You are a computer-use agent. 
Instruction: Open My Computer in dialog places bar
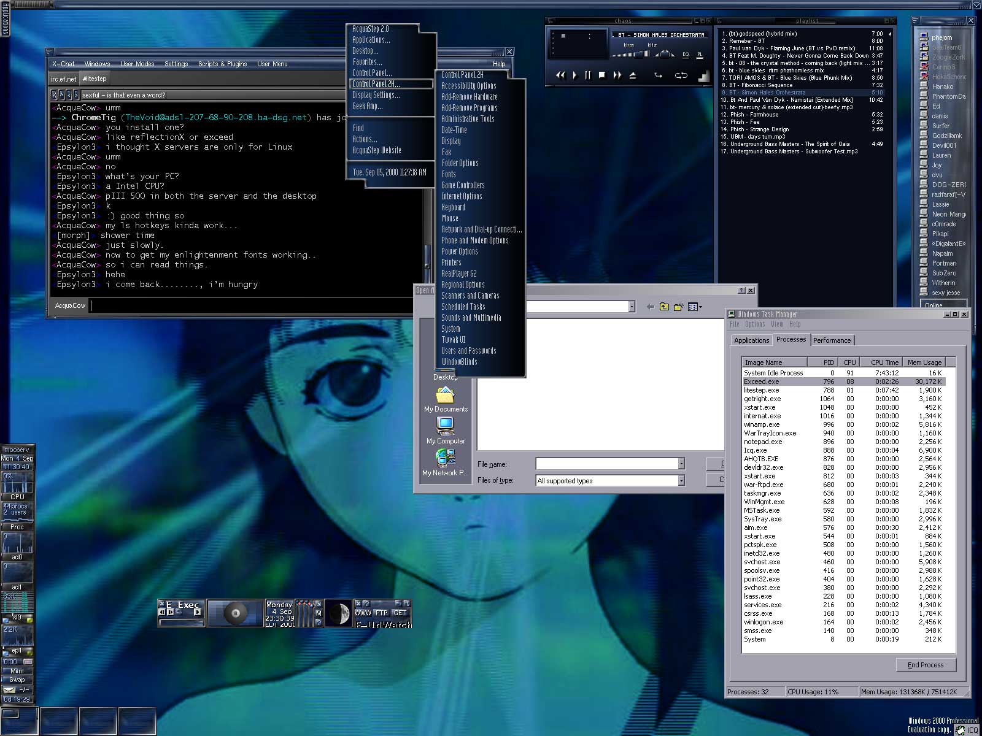446,431
